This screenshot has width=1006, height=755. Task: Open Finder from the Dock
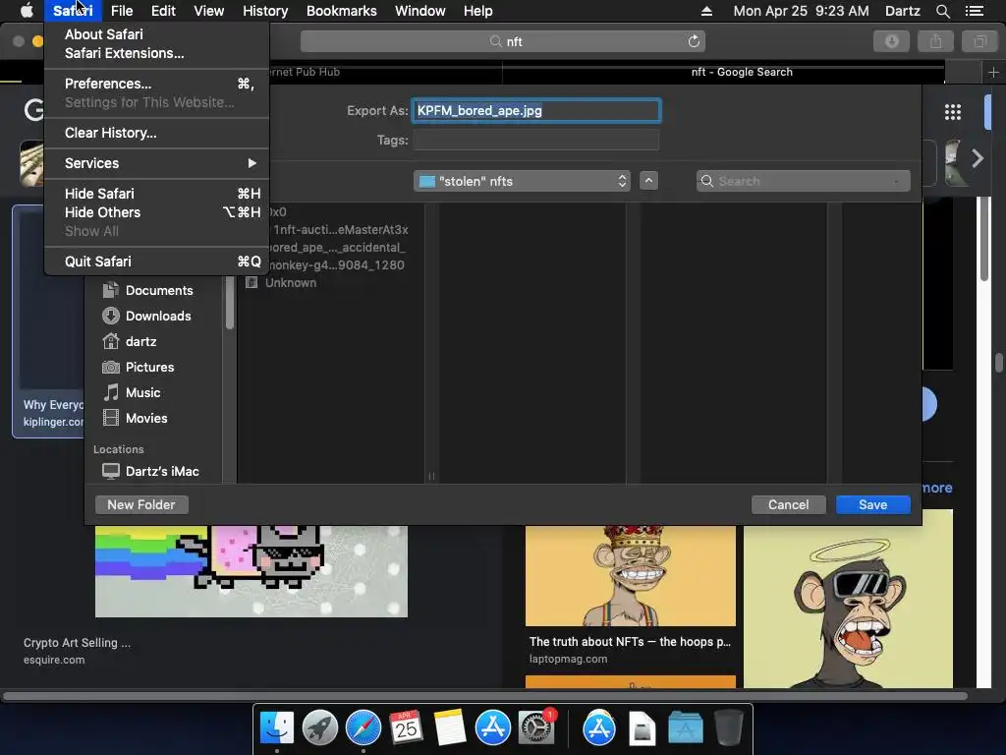click(x=276, y=727)
